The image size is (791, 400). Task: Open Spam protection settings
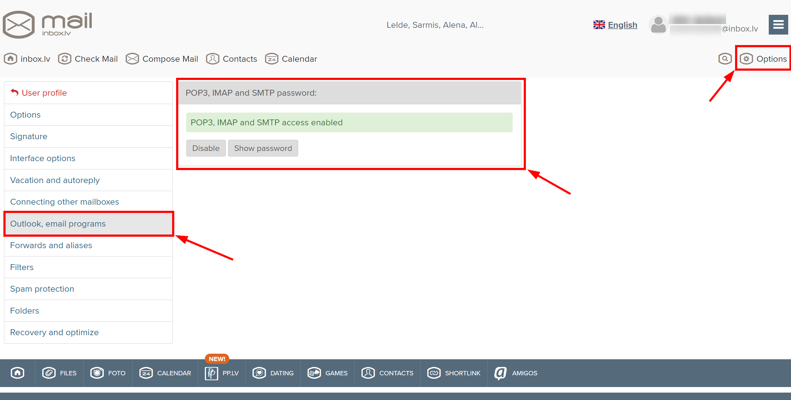pos(88,289)
